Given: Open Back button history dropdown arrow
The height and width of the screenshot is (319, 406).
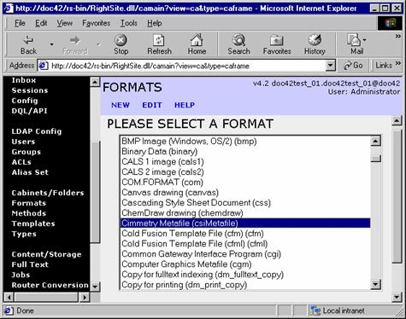Looking at the screenshot, I should tap(51, 44).
